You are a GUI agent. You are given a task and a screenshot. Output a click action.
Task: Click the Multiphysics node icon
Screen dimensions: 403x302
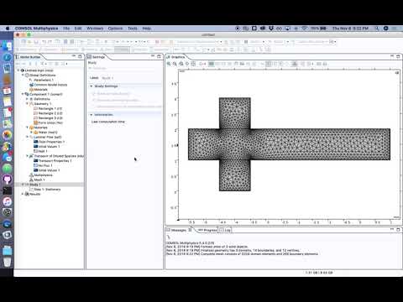coord(31,175)
